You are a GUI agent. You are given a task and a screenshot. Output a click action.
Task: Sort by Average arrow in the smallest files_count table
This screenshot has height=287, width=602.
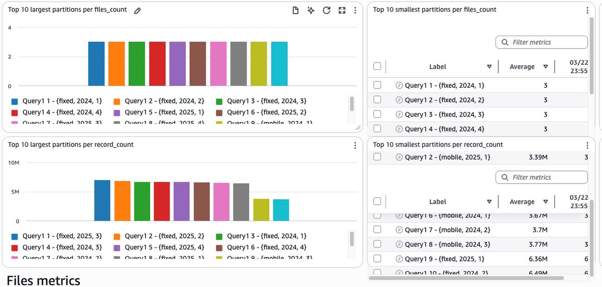[x=546, y=67]
